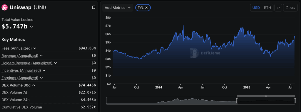Click the Cumulative DEX Volume label
The width and height of the screenshot is (301, 112).
click(x=22, y=107)
